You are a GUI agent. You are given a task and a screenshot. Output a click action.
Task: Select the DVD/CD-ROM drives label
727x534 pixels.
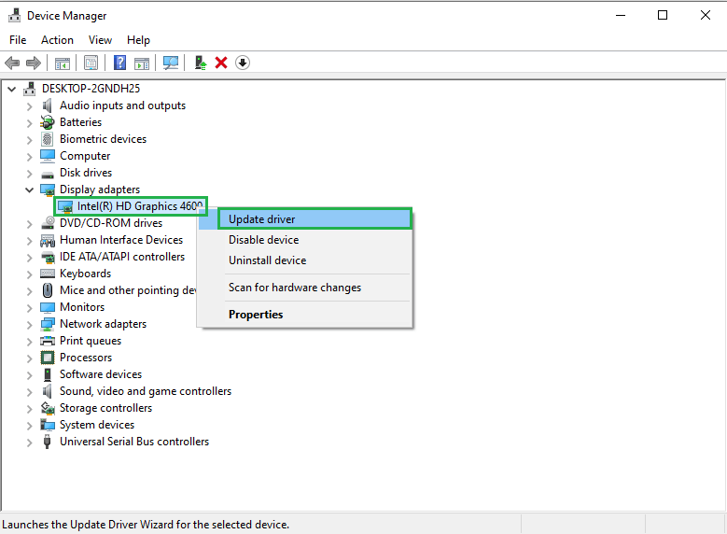[111, 223]
